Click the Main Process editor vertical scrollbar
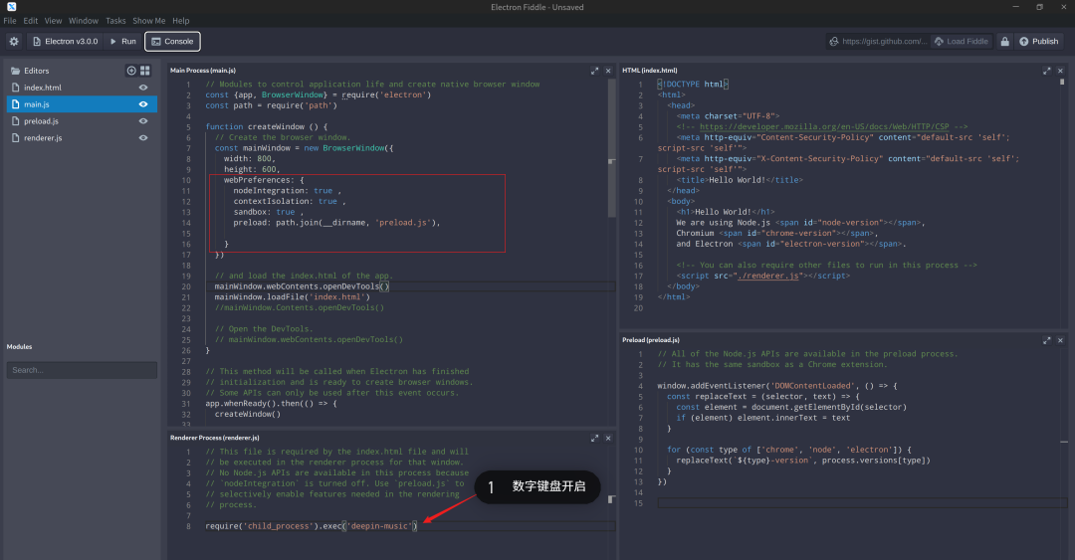Viewport: 1075px width, 560px height. [611, 147]
